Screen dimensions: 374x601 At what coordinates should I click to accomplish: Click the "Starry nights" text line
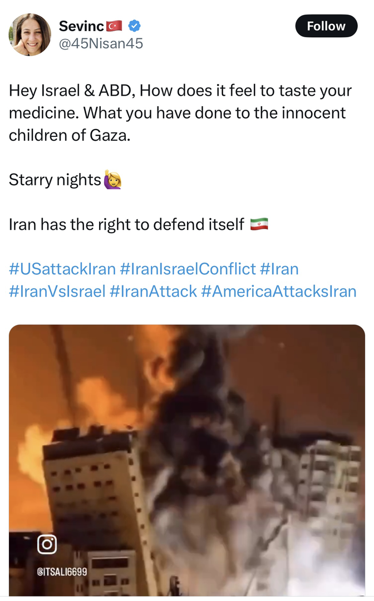(x=55, y=180)
